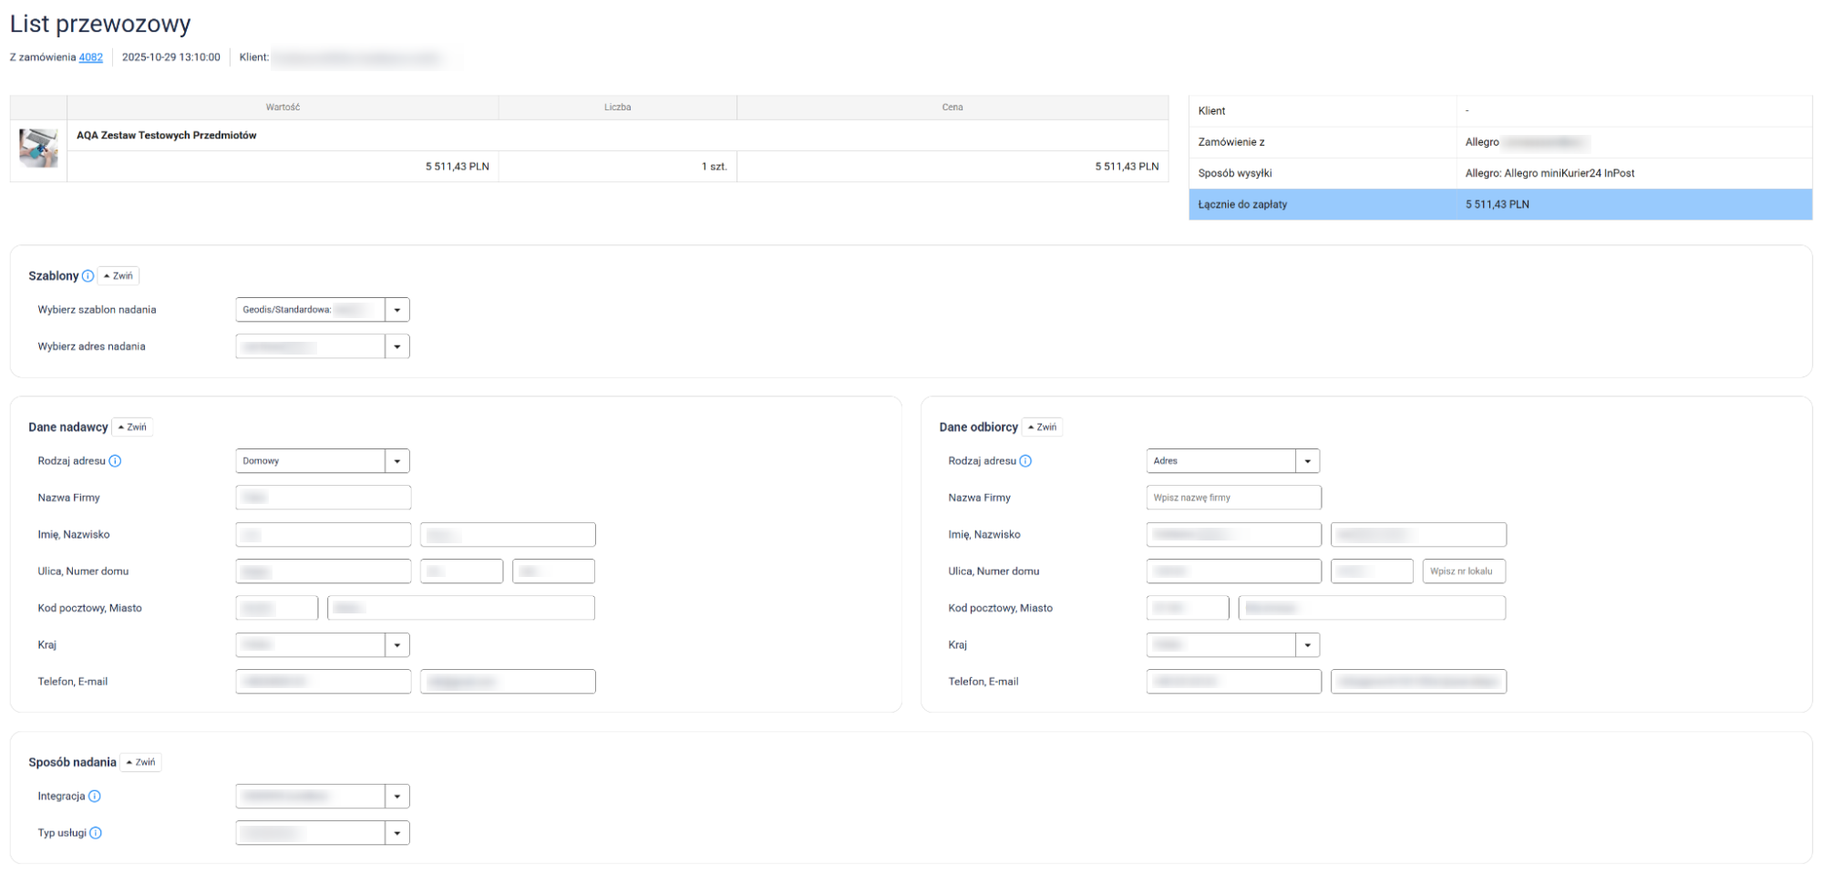Open order link 4082
The width and height of the screenshot is (1822, 875).
coord(90,57)
